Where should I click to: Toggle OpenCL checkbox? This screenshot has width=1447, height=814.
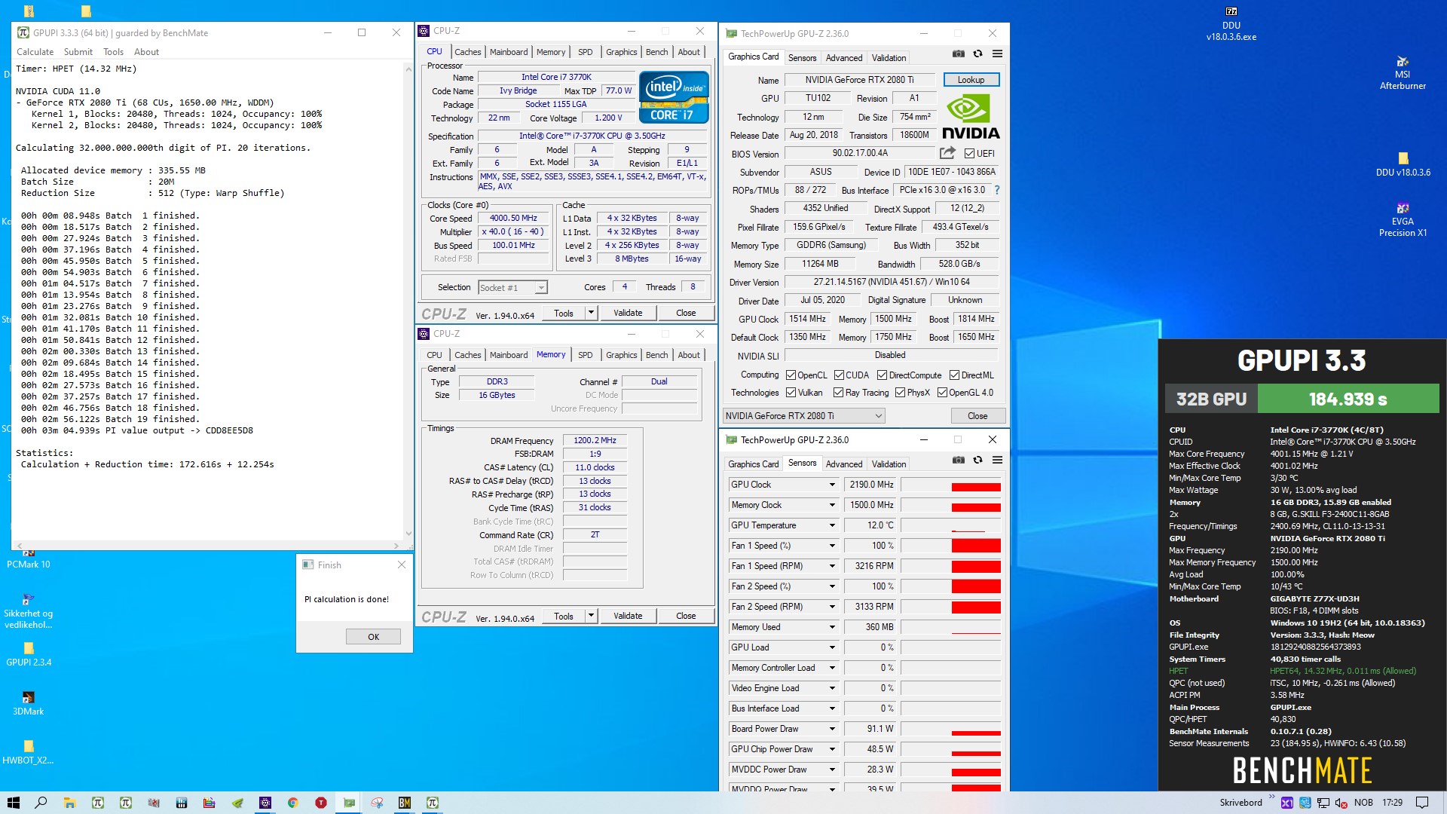point(791,375)
